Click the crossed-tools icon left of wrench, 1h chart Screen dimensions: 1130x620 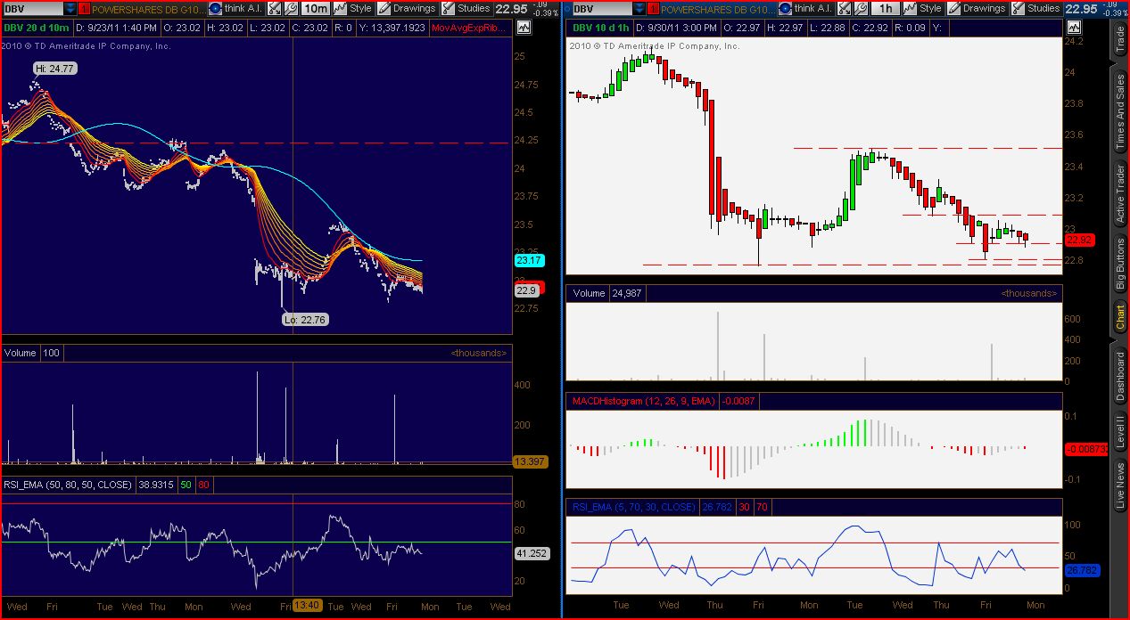click(845, 8)
